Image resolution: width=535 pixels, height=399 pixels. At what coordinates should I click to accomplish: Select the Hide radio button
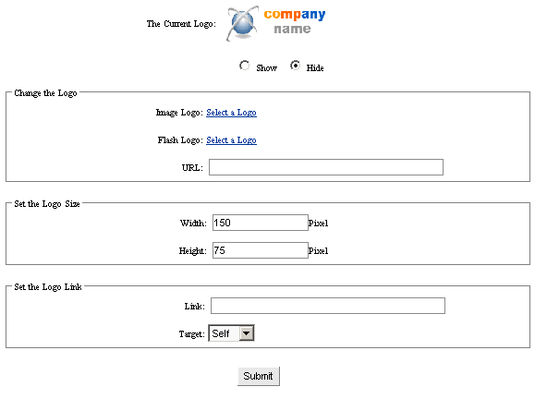click(x=295, y=66)
